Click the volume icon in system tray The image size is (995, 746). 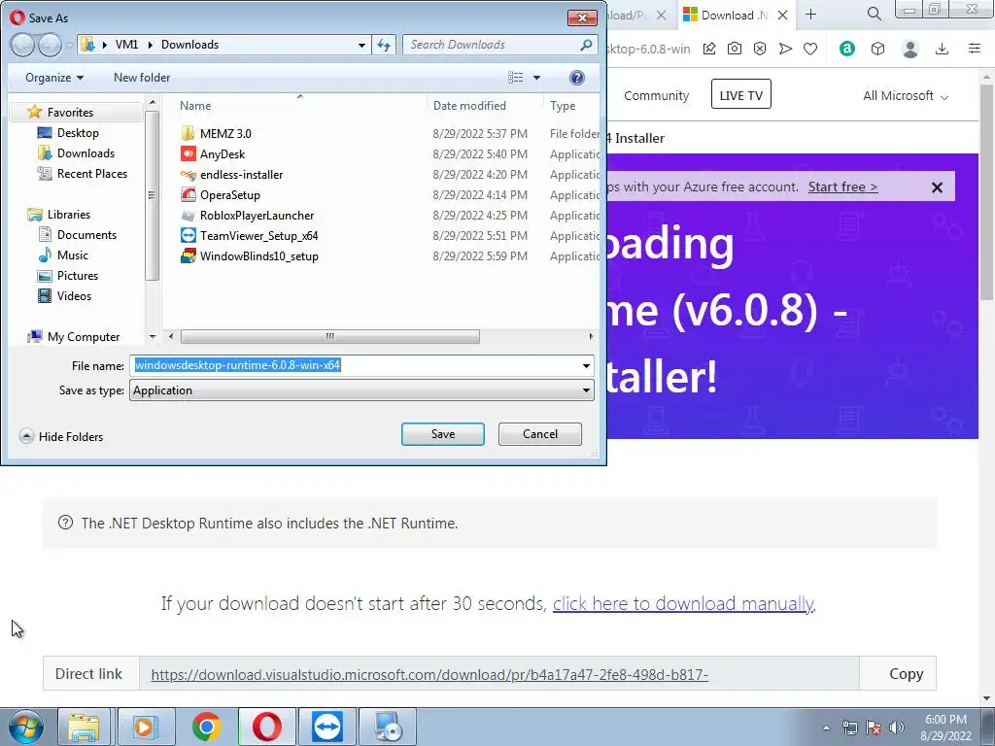(x=896, y=728)
